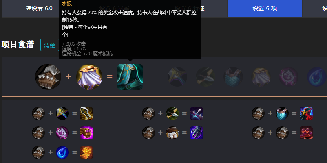Screen dimensions: 327x163
Task: Click the Jeweled Gauntlet recipe result icon
Action: (86, 133)
